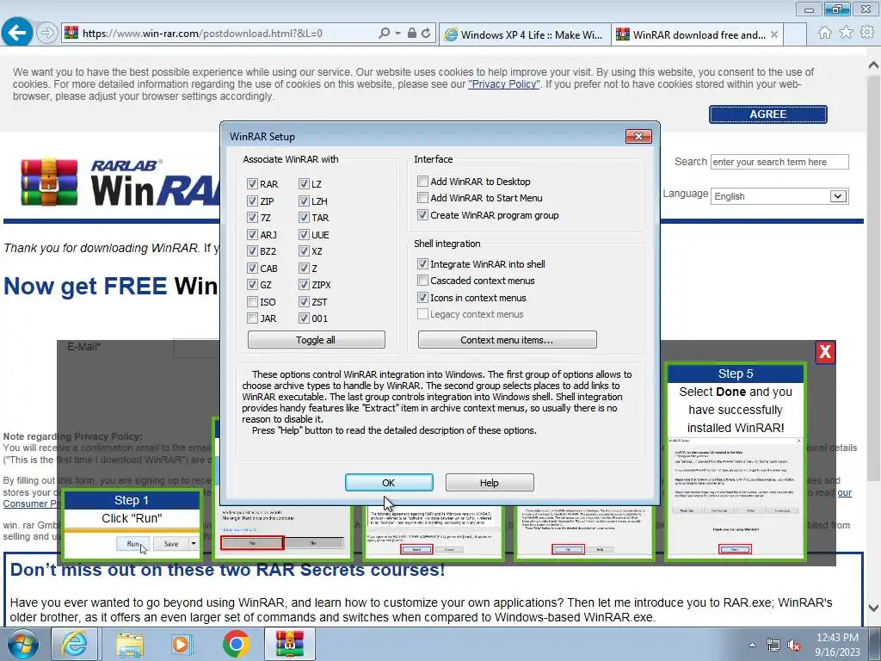Open Google Chrome taskbar icon
Screen dimensions: 881x661
236,644
